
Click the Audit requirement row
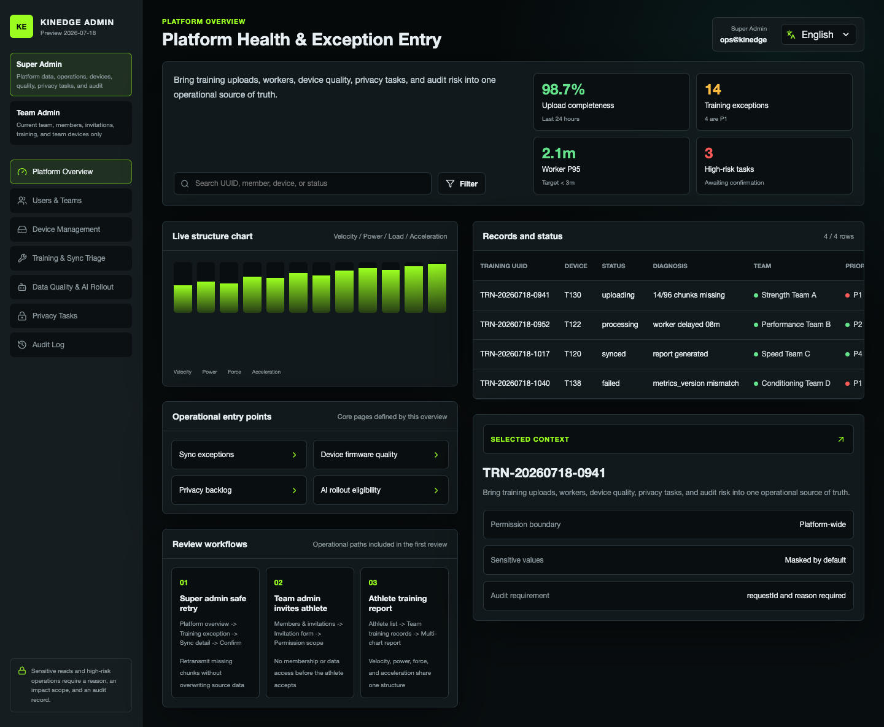click(669, 596)
